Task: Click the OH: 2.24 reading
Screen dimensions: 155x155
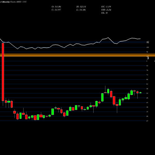Action: 106,10
